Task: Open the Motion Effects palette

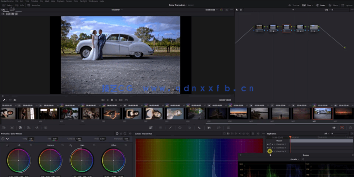Action: pos(46,128)
